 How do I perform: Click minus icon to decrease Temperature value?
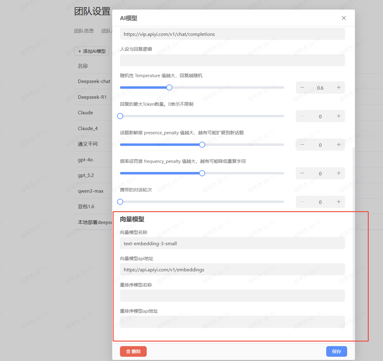302,88
